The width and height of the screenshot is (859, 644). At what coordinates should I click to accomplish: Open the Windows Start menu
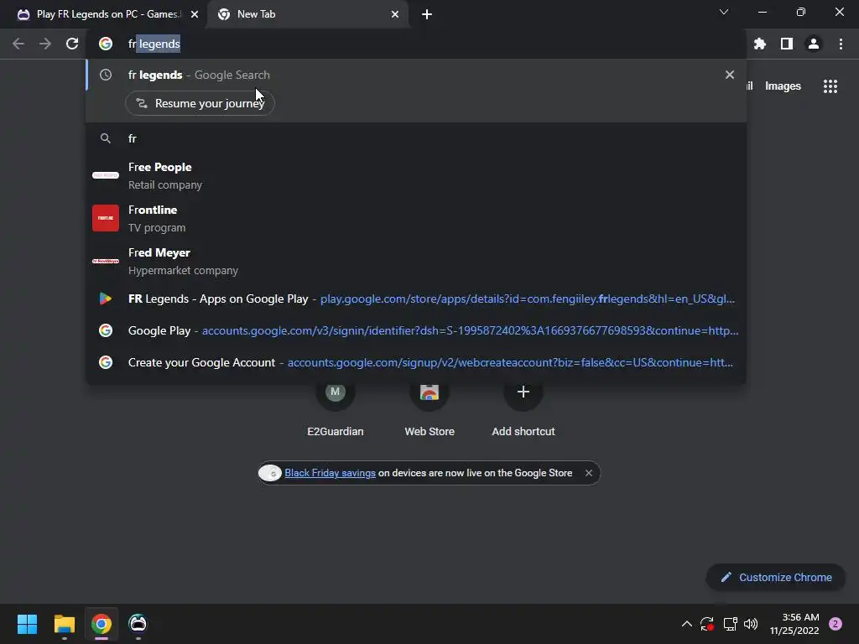27,624
